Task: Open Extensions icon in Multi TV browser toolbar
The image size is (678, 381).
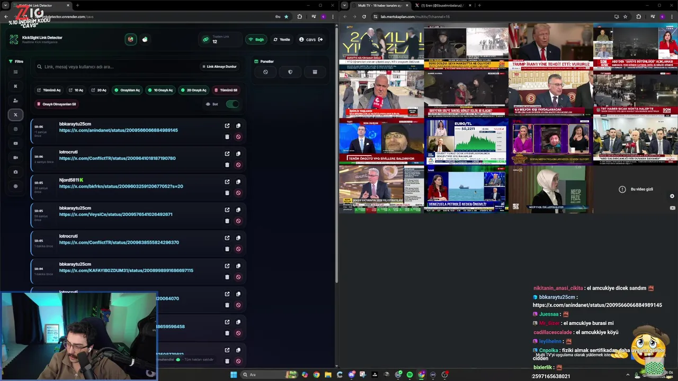Action: pyautogui.click(x=638, y=16)
